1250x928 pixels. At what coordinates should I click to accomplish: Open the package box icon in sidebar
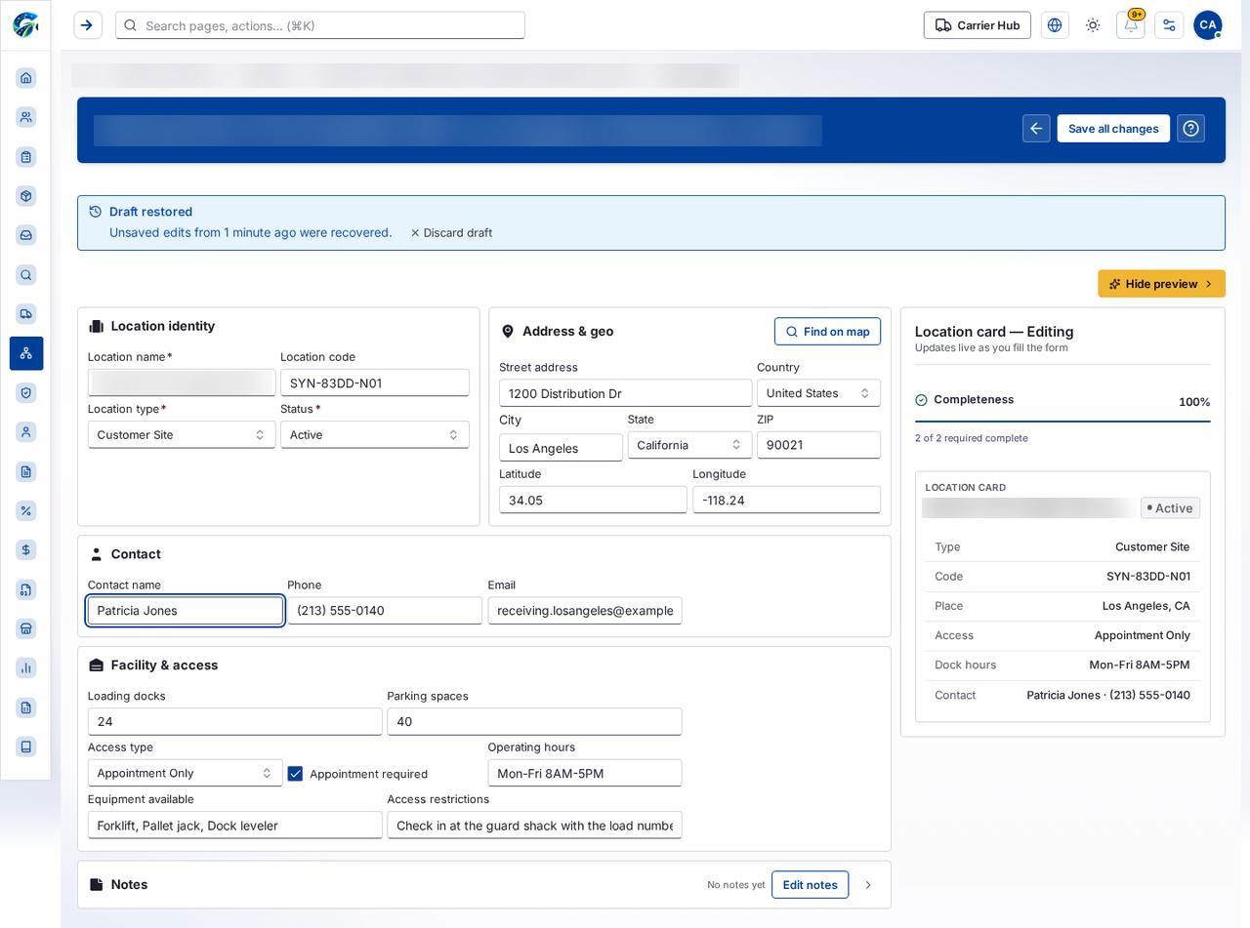[x=26, y=196]
